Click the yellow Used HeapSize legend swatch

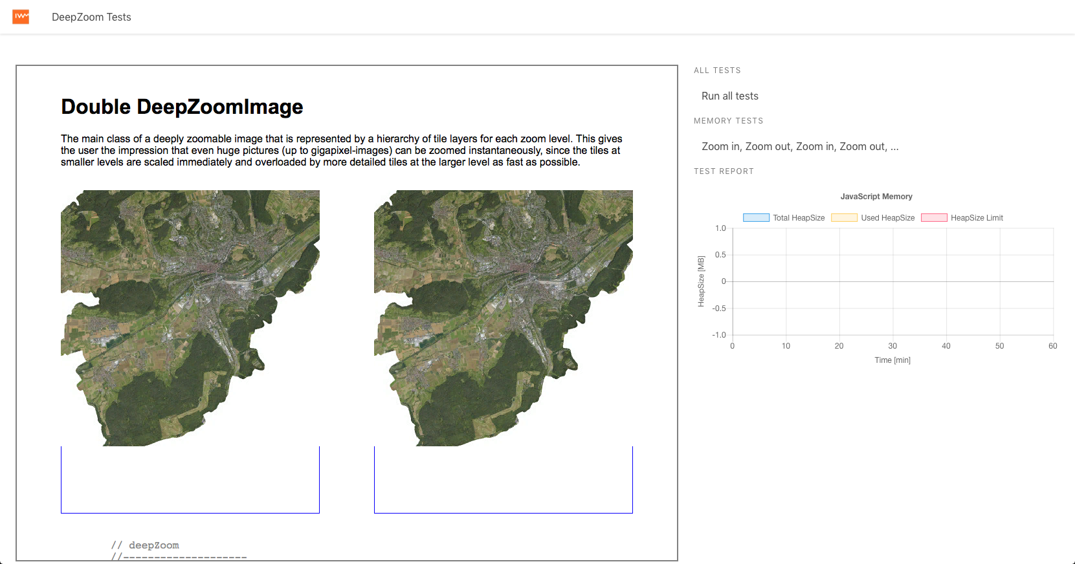pyautogui.click(x=844, y=218)
